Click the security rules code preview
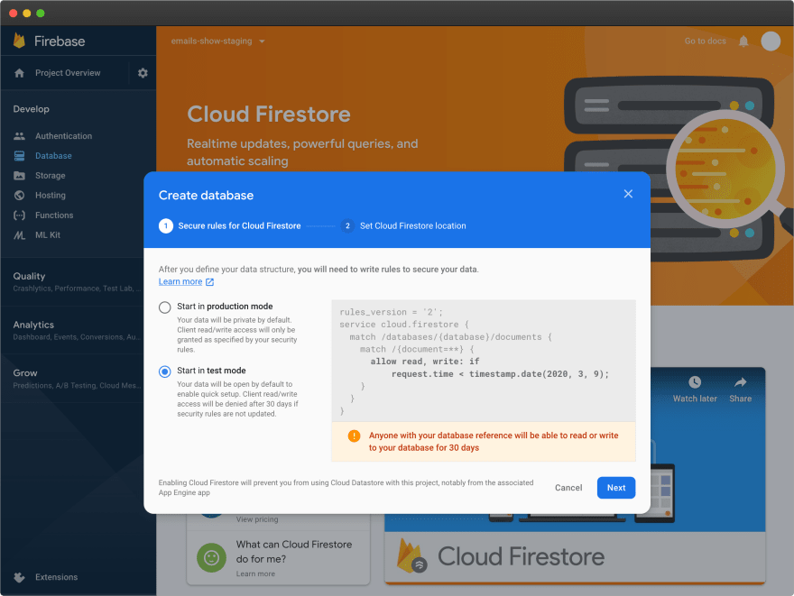Image resolution: width=794 pixels, height=596 pixels. 484,361
